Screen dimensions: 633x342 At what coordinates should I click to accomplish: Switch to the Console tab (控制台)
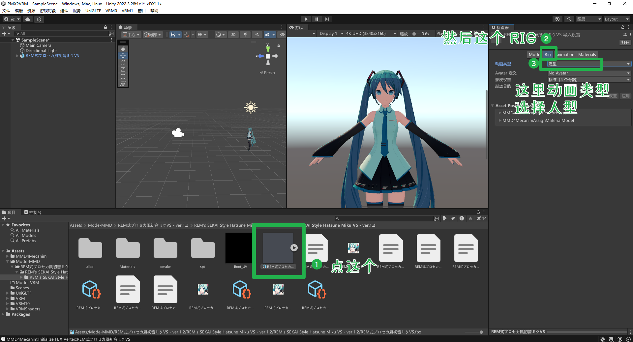[x=33, y=213]
